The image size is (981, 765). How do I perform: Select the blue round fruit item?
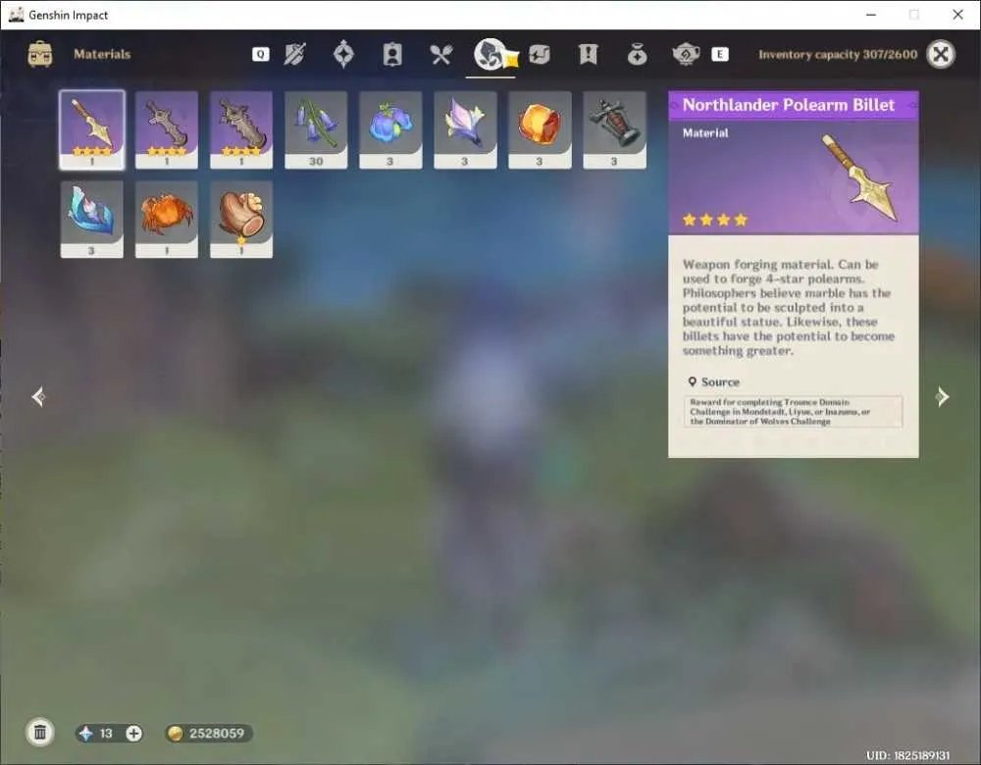pos(390,129)
